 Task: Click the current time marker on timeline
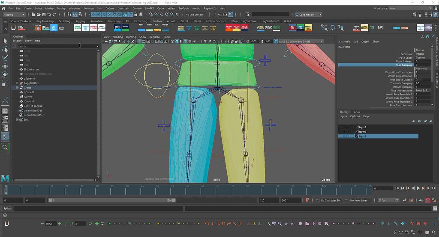point(6,190)
